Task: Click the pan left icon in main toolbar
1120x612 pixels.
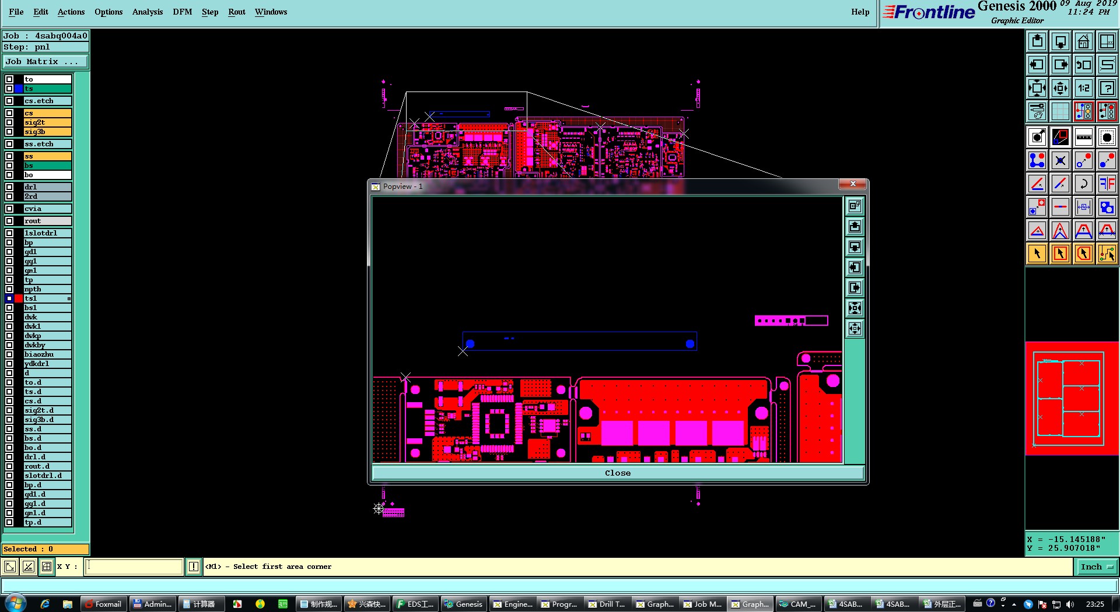Action: (x=1037, y=65)
